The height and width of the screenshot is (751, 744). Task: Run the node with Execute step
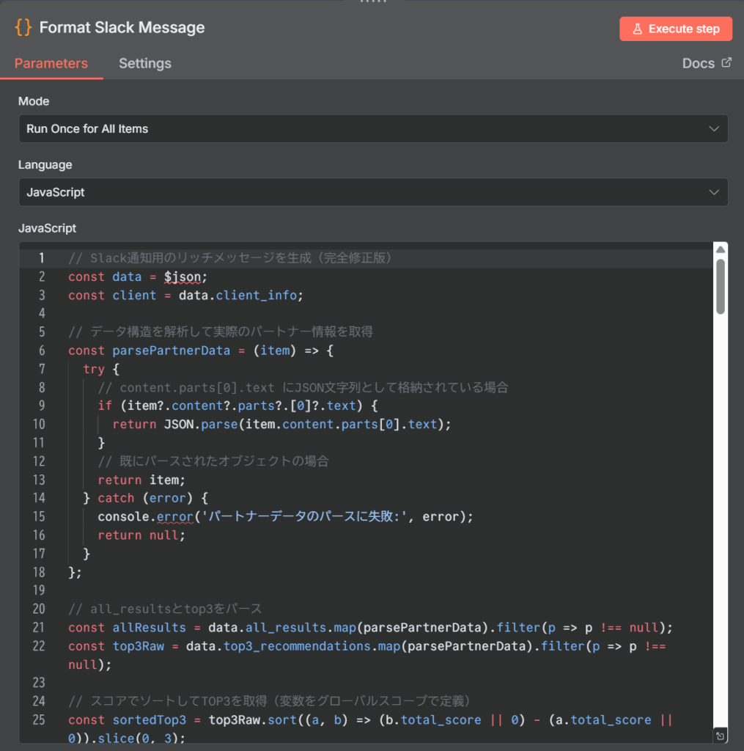[x=675, y=29]
